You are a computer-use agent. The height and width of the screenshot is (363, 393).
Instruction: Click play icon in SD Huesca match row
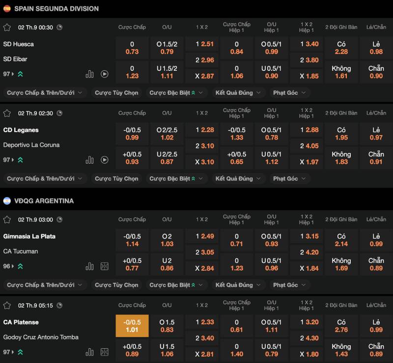click(105, 74)
